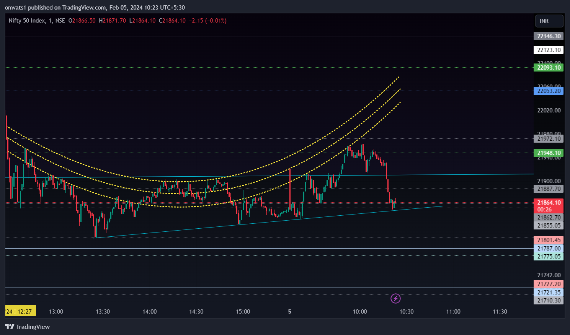Image resolution: width=570 pixels, height=335 pixels.
Task: Click the 21742.00 axis value
Action: click(x=549, y=275)
